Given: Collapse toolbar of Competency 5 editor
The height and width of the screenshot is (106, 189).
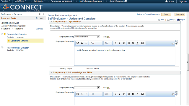Looking at the screenshot, I should coord(173,95).
